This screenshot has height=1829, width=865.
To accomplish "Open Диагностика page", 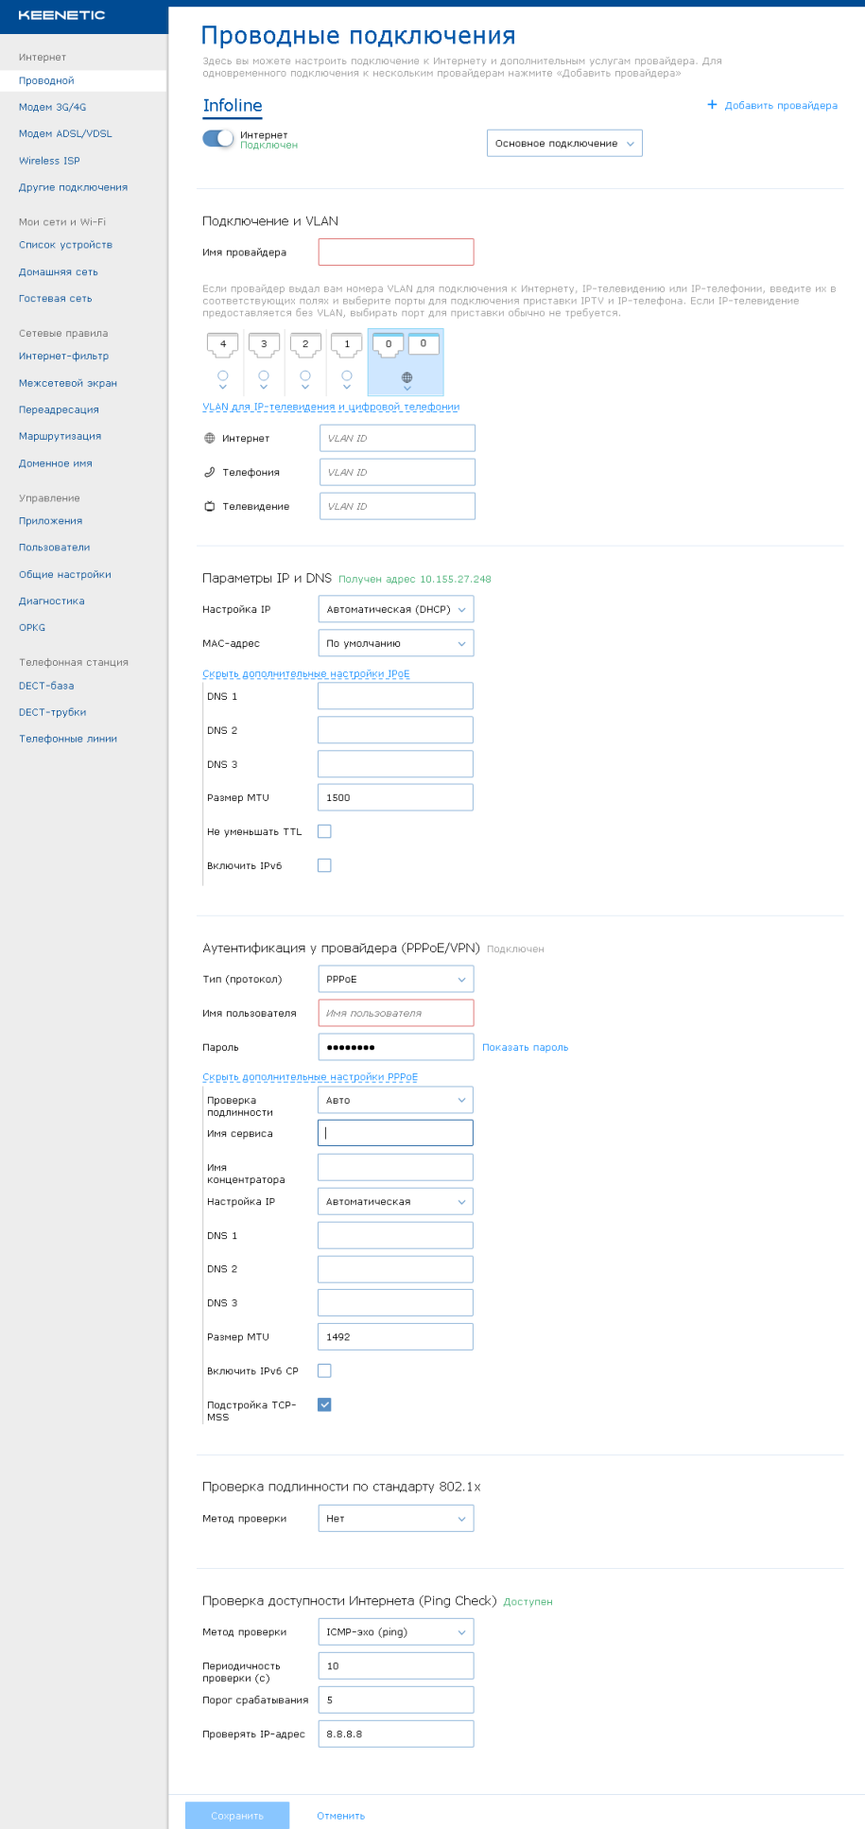I will tap(52, 601).
